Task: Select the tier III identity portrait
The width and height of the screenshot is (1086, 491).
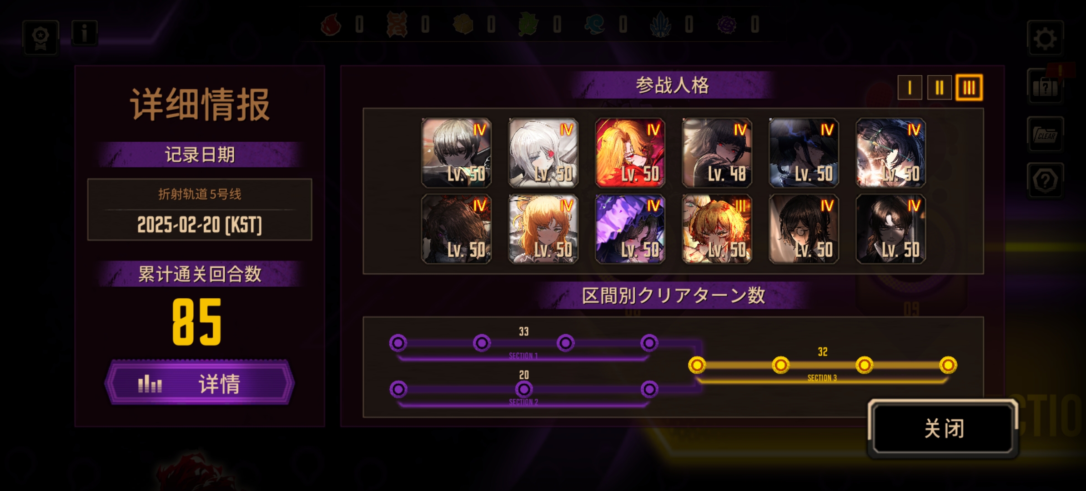Action: click(717, 229)
